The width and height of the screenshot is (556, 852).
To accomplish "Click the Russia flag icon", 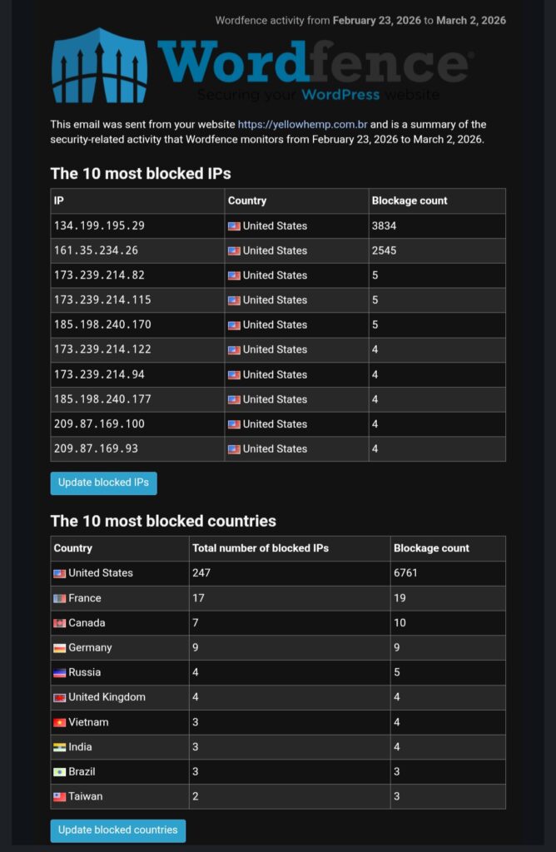I will [x=59, y=673].
